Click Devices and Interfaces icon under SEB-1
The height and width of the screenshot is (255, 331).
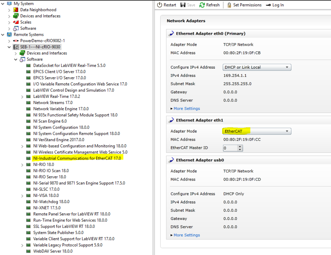(22, 53)
